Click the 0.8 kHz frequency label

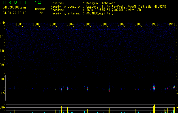[x=2, y=79]
